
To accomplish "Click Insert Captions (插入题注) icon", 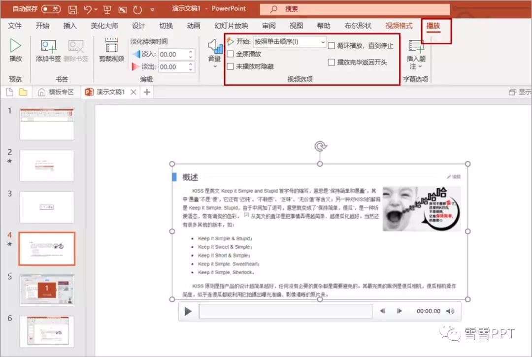I will (x=416, y=47).
